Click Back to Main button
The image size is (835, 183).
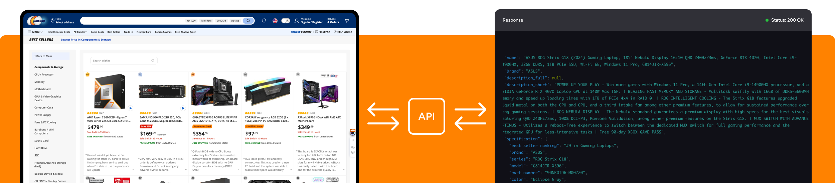pyautogui.click(x=50, y=56)
